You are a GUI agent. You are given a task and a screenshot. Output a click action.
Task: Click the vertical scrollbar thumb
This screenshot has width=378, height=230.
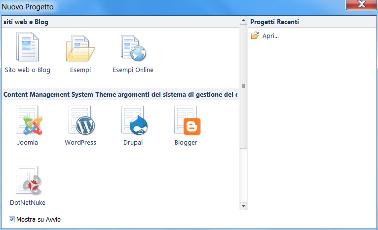[x=243, y=86]
